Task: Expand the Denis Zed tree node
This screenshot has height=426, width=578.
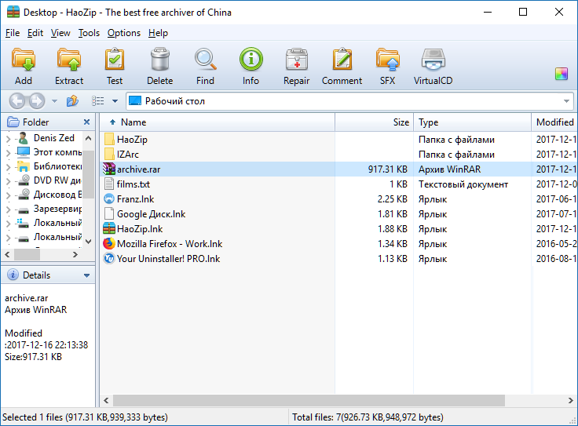Action: tap(9, 139)
